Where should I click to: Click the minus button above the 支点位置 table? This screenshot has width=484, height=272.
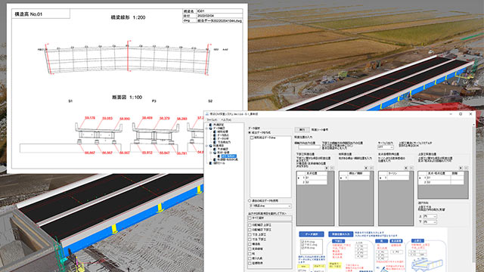[332, 168]
